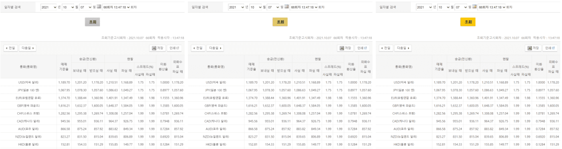Click 인쇄 print button in middle panel
This screenshot has width=562, height=149.
click(362, 48)
